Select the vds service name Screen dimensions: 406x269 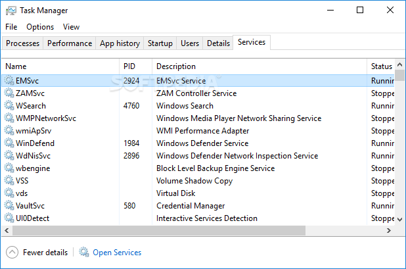[22, 193]
